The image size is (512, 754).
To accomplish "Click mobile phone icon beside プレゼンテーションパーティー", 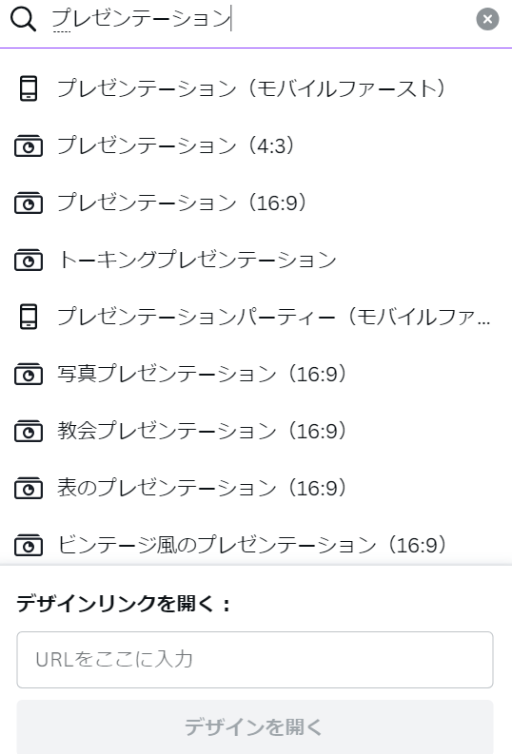I will point(29,317).
